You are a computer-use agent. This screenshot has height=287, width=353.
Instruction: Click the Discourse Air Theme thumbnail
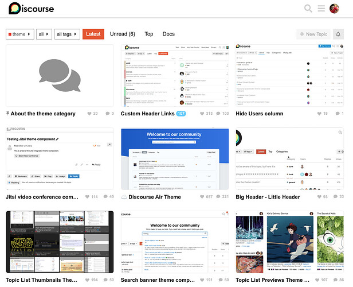175,159
